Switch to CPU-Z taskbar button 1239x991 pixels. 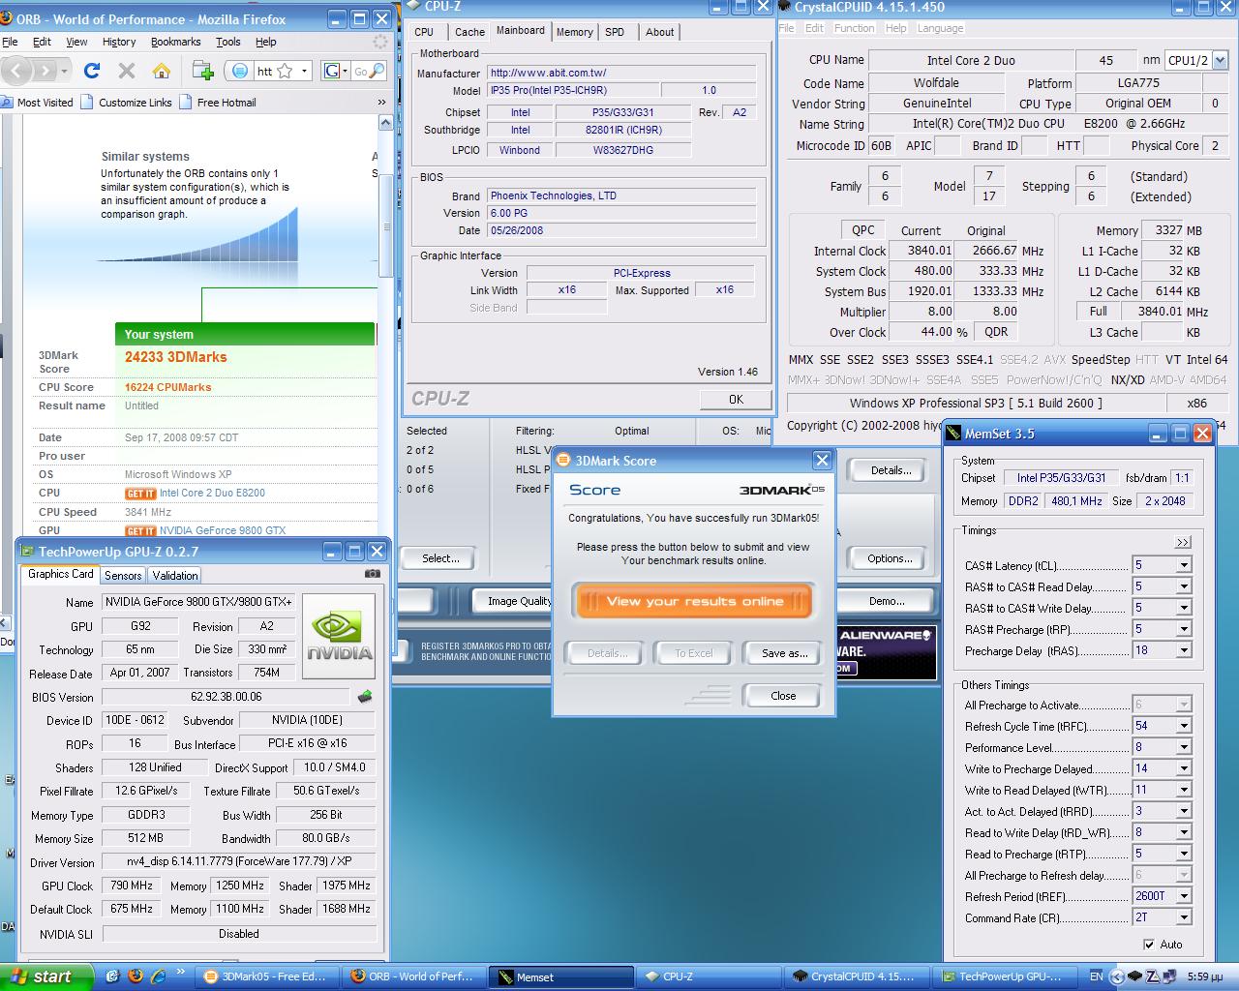click(x=708, y=976)
